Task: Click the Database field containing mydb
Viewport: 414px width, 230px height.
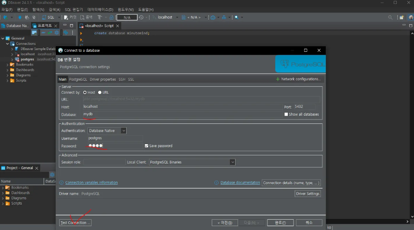Action: tap(182, 114)
